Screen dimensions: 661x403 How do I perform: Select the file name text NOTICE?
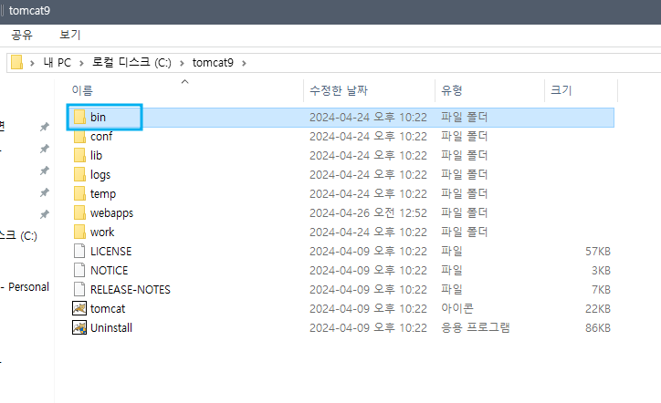point(110,271)
